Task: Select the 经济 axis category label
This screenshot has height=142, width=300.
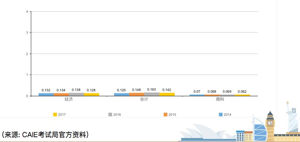Action: (68, 99)
